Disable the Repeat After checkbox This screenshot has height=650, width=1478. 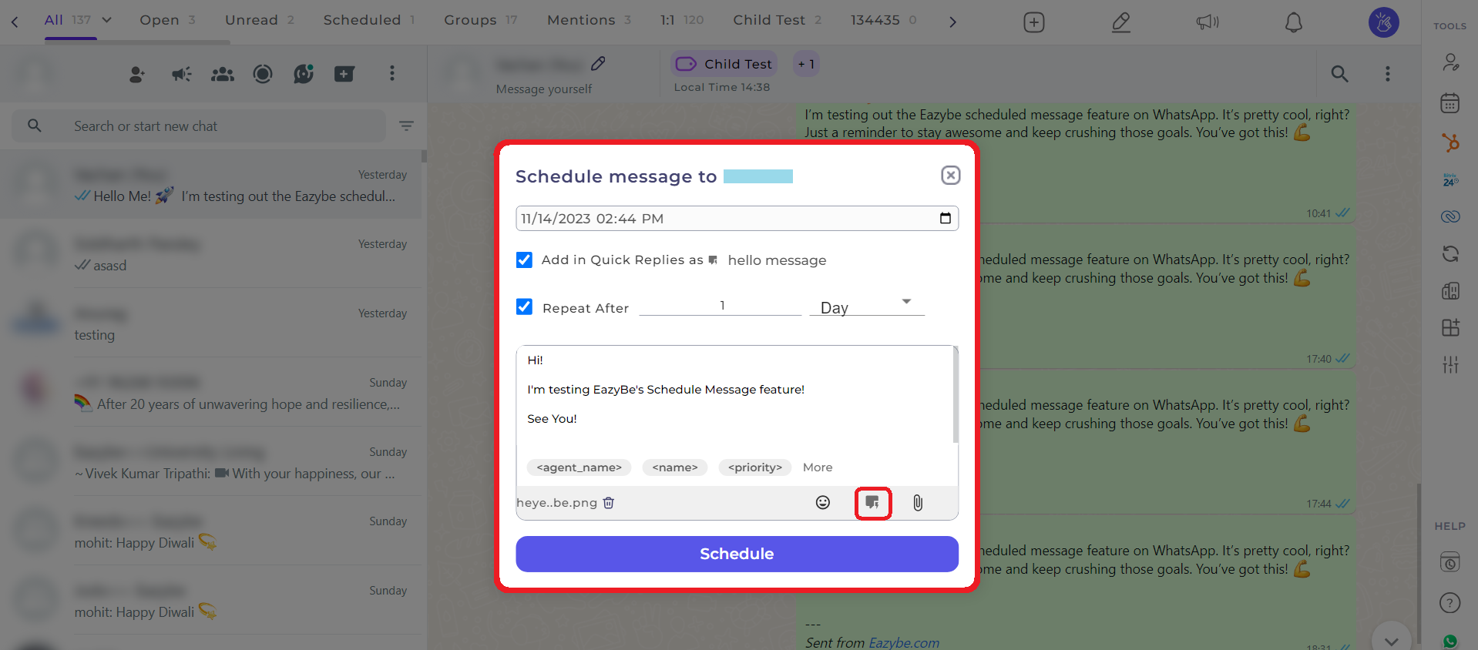click(524, 307)
